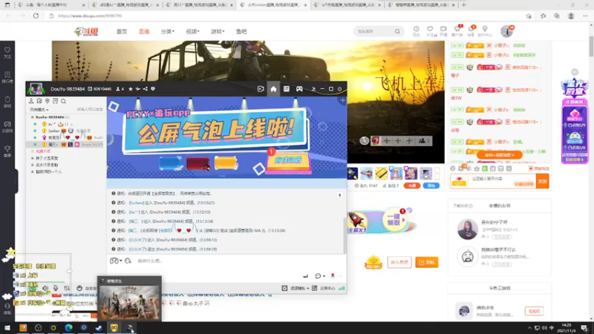Open the equalizer mixer icon in YY bottom bar
594x334 pixels.
pyautogui.click(x=67, y=288)
